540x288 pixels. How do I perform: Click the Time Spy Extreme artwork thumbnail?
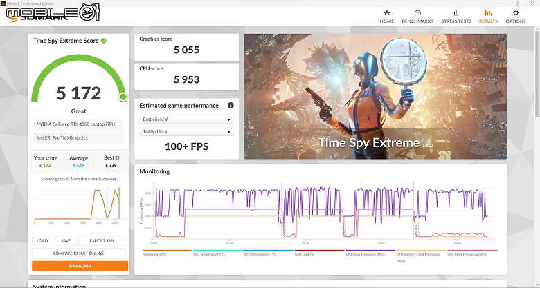point(375,96)
